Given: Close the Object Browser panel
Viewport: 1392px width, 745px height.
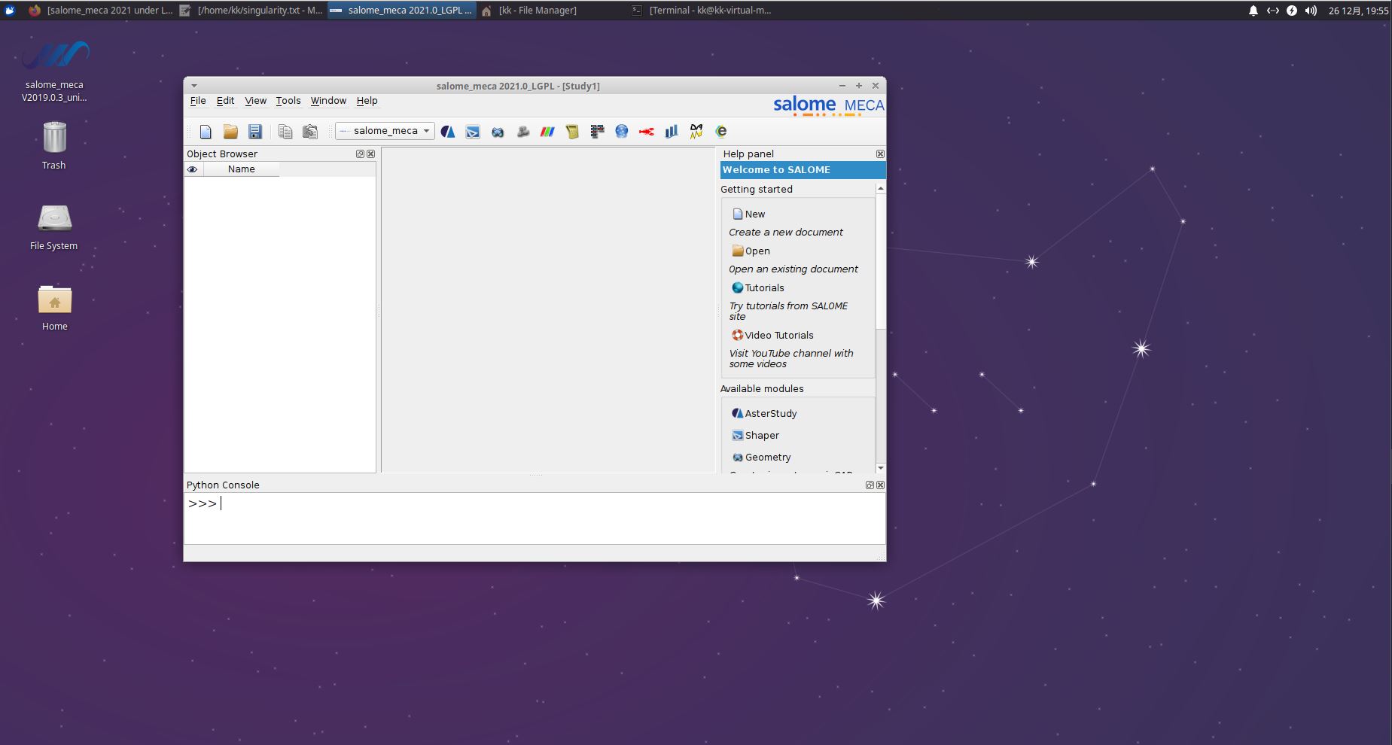Looking at the screenshot, I should 370,154.
